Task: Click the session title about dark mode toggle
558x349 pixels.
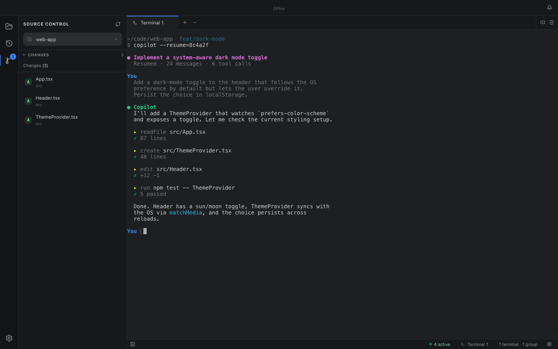Action: (x=200, y=57)
